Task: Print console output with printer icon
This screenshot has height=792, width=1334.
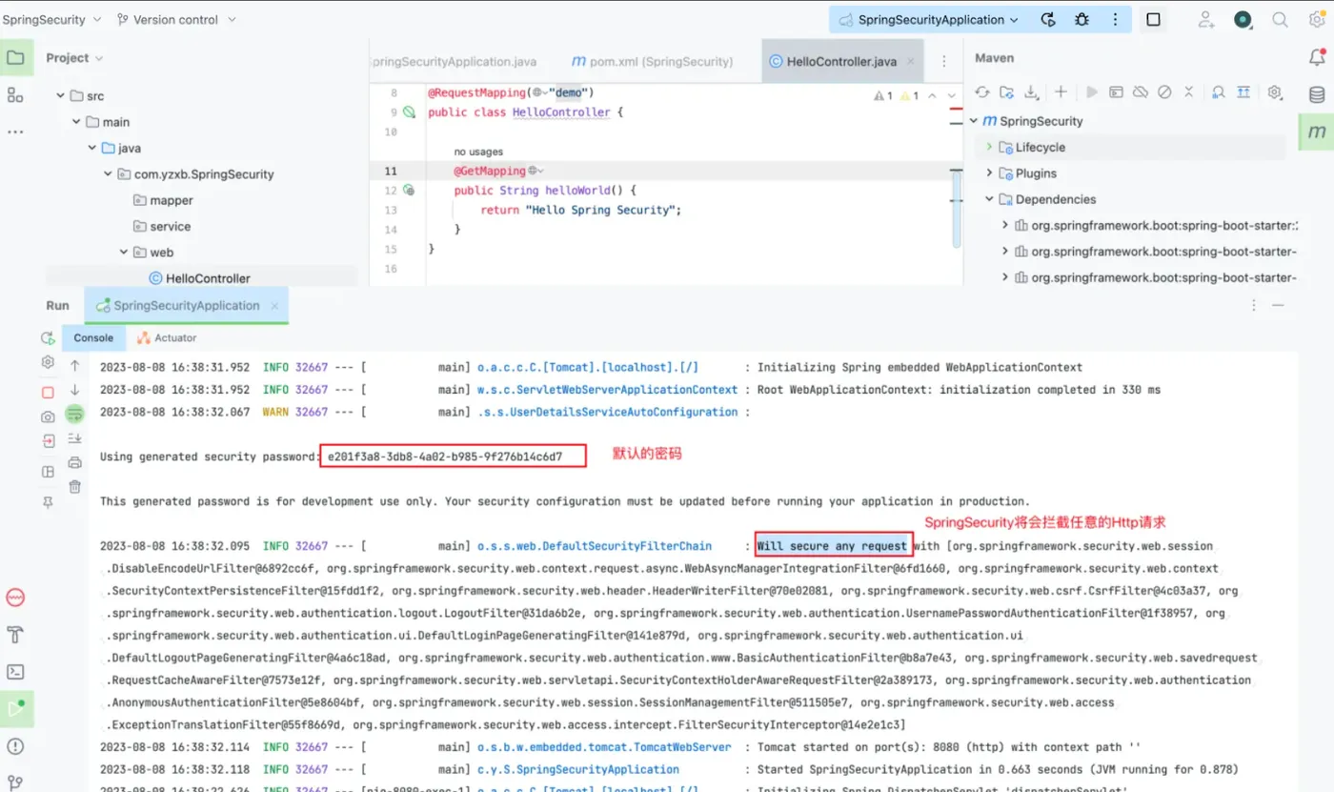Action: [x=74, y=463]
